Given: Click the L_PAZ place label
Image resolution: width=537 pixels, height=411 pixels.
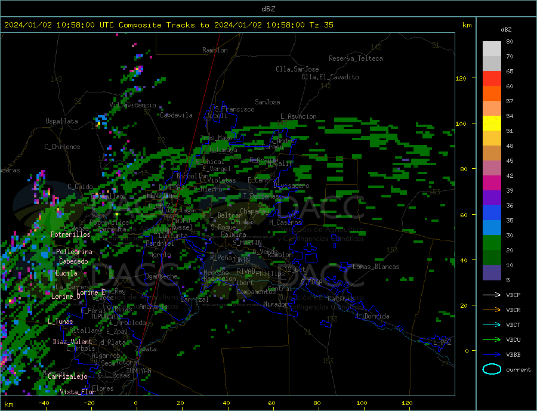Looking at the screenshot, I should click(x=442, y=342).
